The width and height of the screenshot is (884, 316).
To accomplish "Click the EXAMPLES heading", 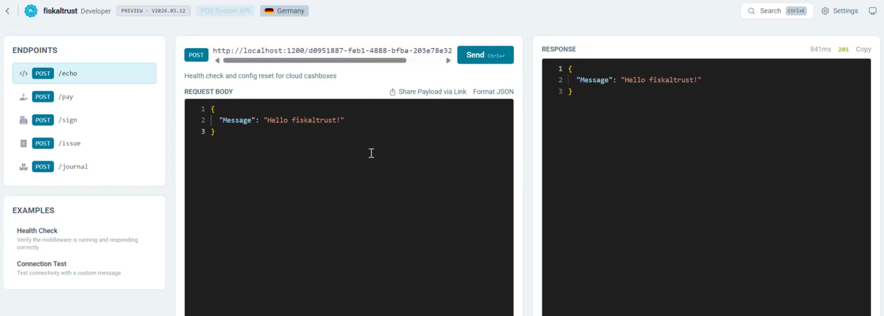I will (x=33, y=211).
